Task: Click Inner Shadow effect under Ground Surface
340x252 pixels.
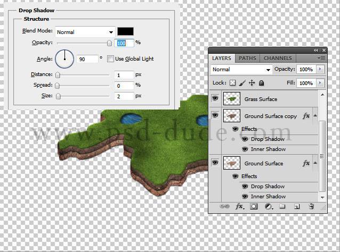Action: [268, 196]
